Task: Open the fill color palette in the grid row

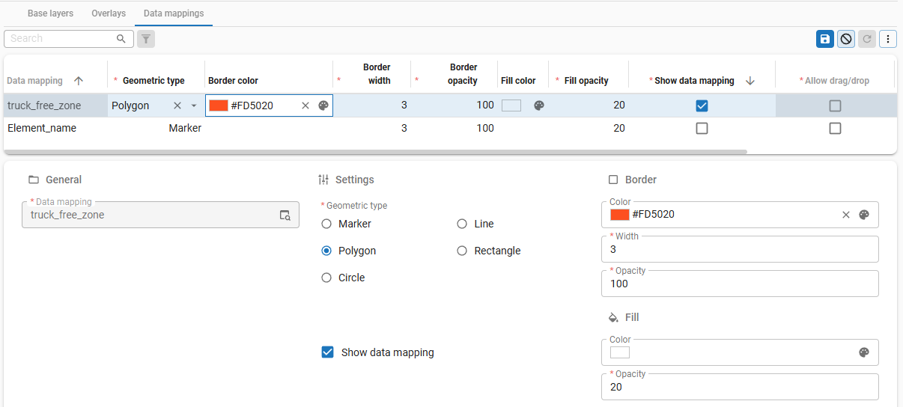Action: click(x=538, y=105)
